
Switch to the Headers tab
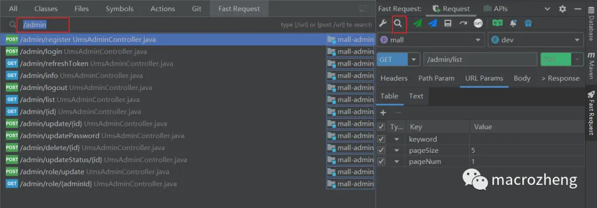tap(394, 78)
